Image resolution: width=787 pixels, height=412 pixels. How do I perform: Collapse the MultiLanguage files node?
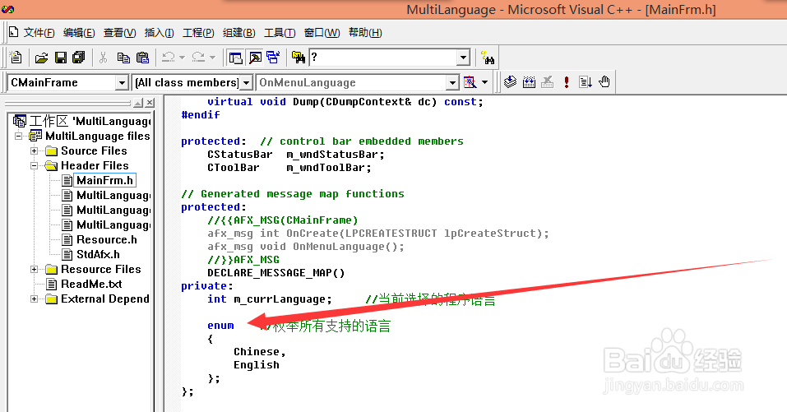coord(19,136)
